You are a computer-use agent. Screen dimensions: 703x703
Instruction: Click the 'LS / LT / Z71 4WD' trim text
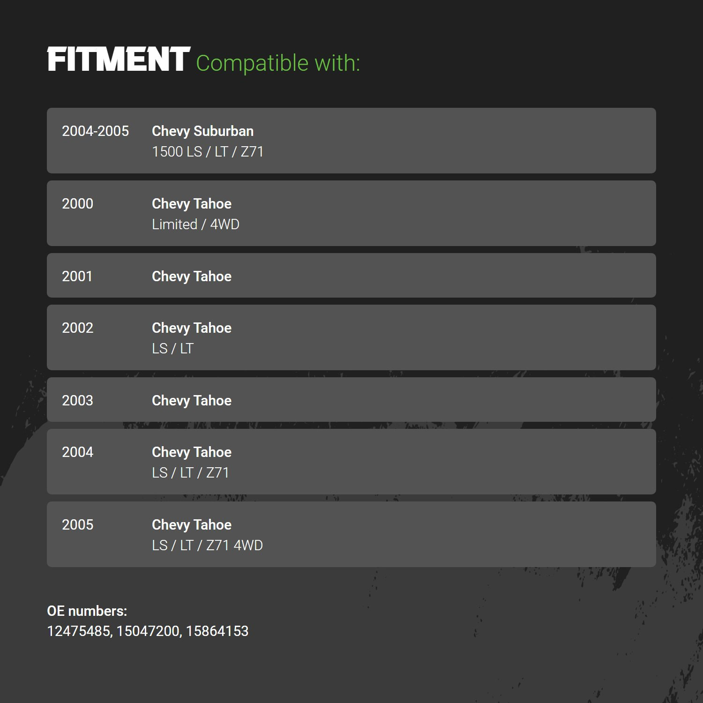207,546
